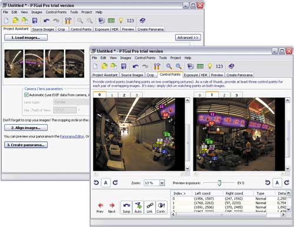Image resolution: width=294 pixels, height=227 pixels.
Task: Click Undo arrow in front window toolbar
Action: pos(136,66)
